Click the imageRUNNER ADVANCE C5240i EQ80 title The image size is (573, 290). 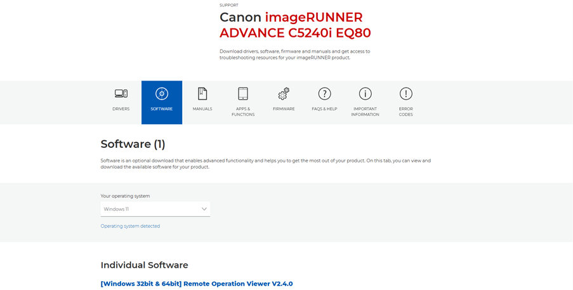pos(295,25)
